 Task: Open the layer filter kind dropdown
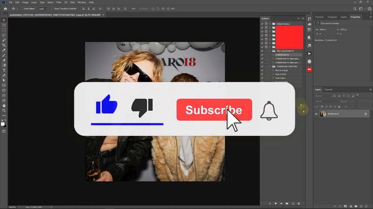323,96
